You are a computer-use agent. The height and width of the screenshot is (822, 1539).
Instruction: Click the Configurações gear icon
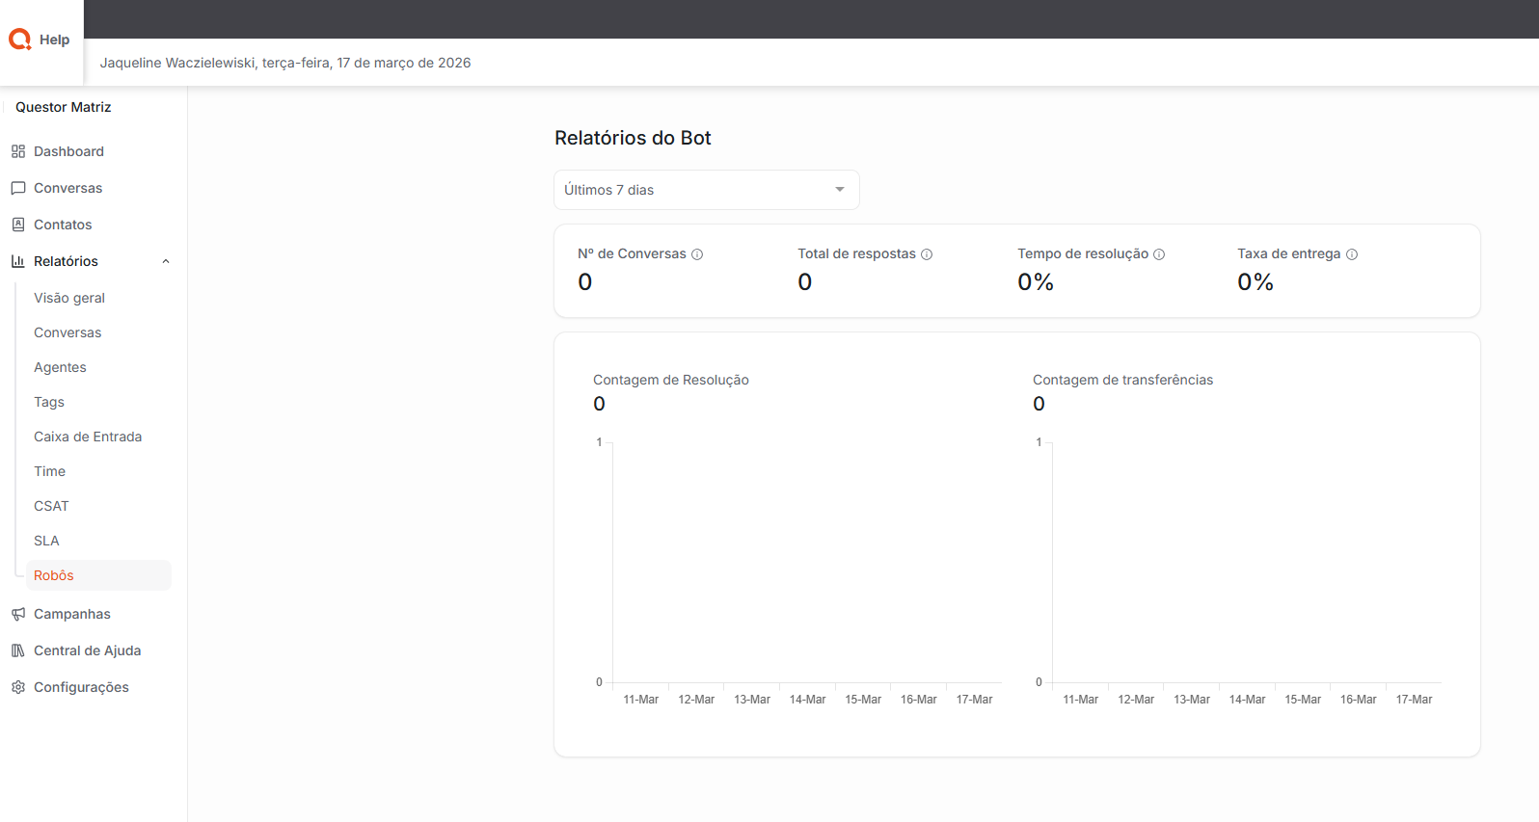click(x=18, y=687)
